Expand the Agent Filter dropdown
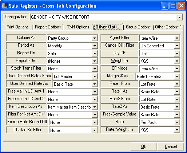The height and width of the screenshot is (153, 187). pos(177,38)
